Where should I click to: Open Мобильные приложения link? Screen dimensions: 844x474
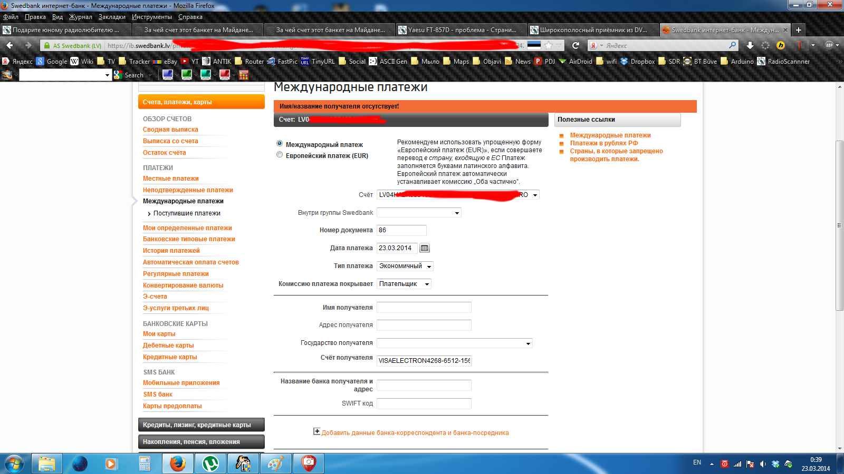point(181,383)
